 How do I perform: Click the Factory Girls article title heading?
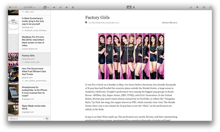[97, 17]
